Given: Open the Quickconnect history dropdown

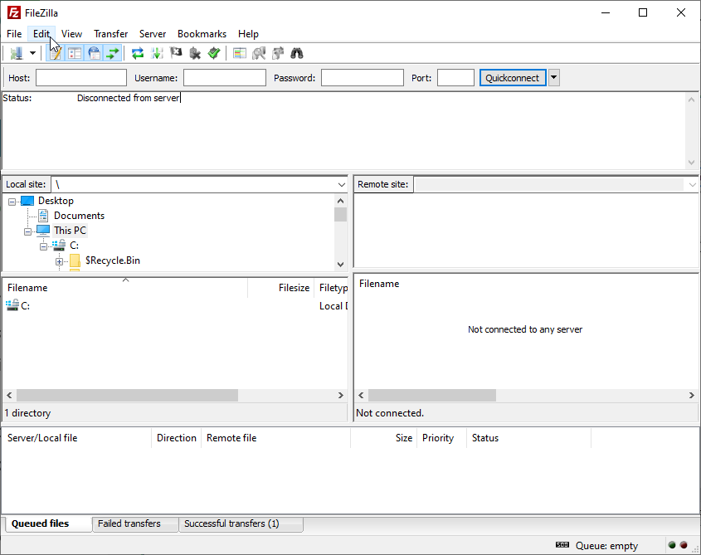Looking at the screenshot, I should click(554, 78).
